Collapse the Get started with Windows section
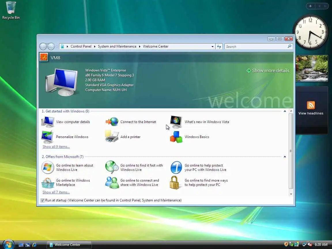Viewport: 332px width, 249px height. tap(285, 111)
